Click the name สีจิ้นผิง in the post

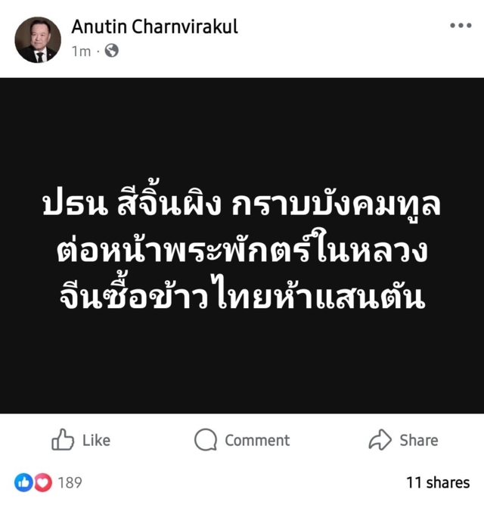coord(169,203)
